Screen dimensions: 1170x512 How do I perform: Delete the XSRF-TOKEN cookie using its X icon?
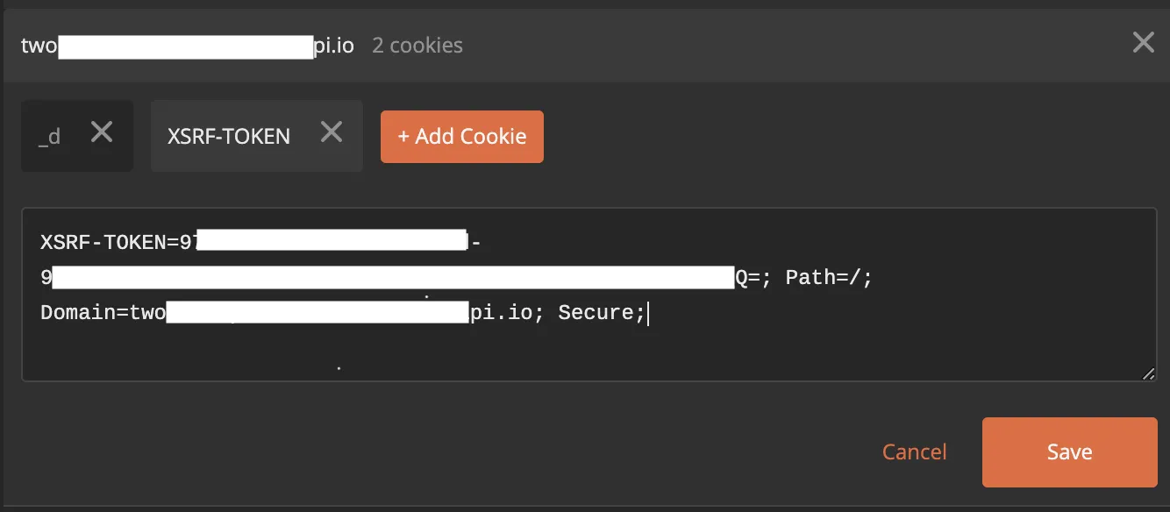332,132
